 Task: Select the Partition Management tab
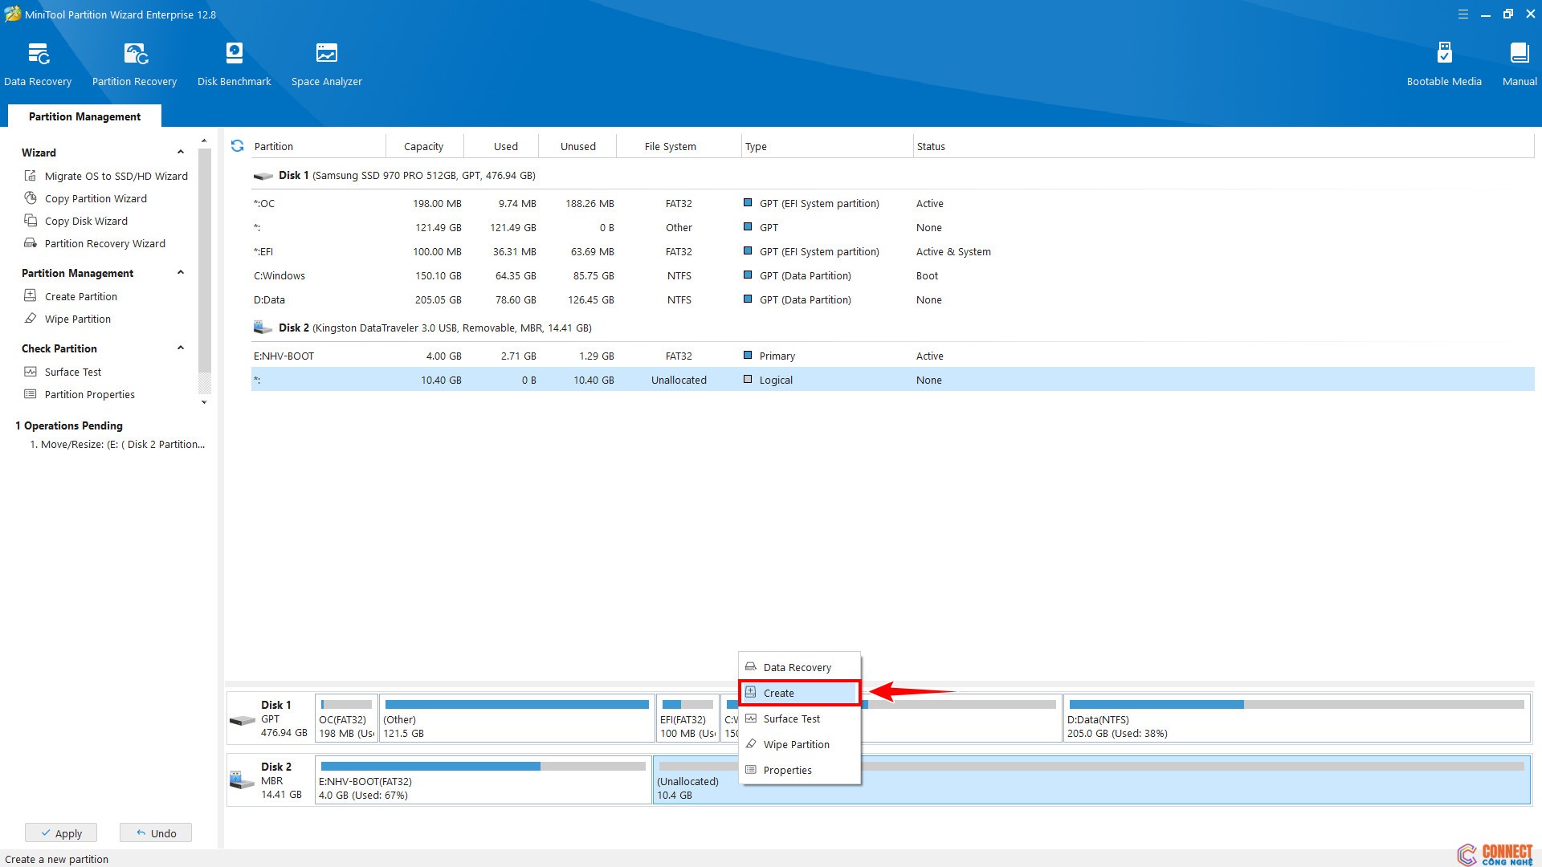[84, 116]
